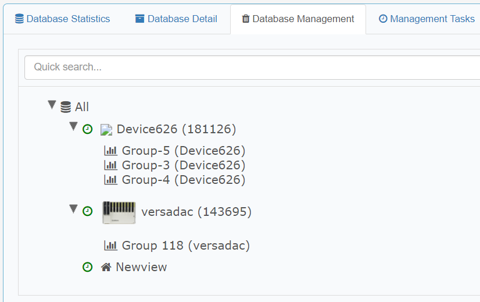Click the versadac device thumbnail image
The height and width of the screenshot is (302, 480).
coord(119,212)
